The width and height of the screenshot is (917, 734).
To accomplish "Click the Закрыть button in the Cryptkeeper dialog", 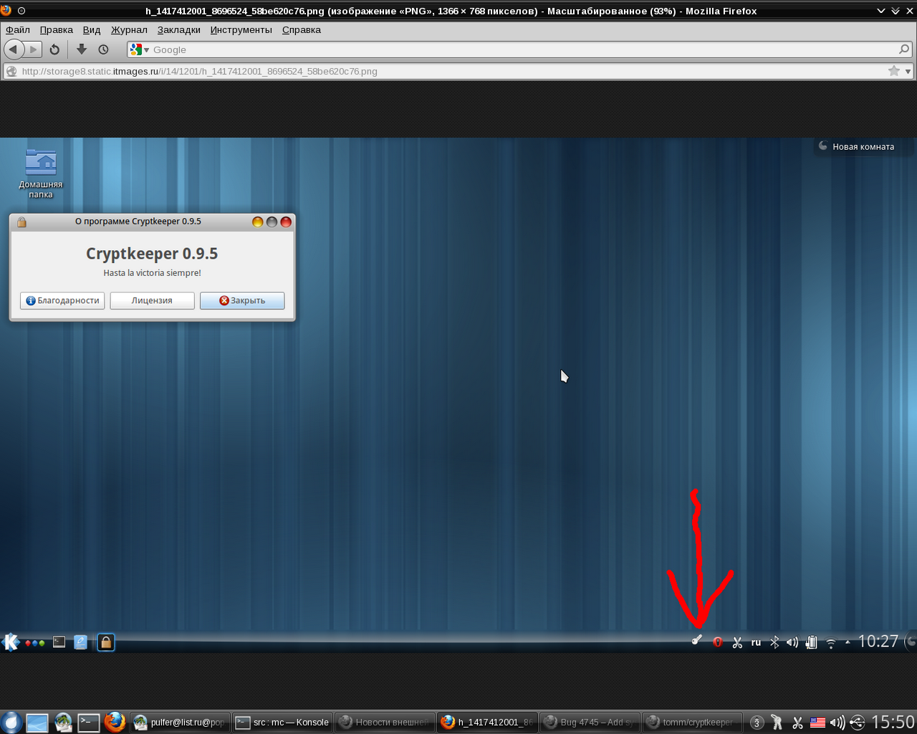I will [242, 300].
